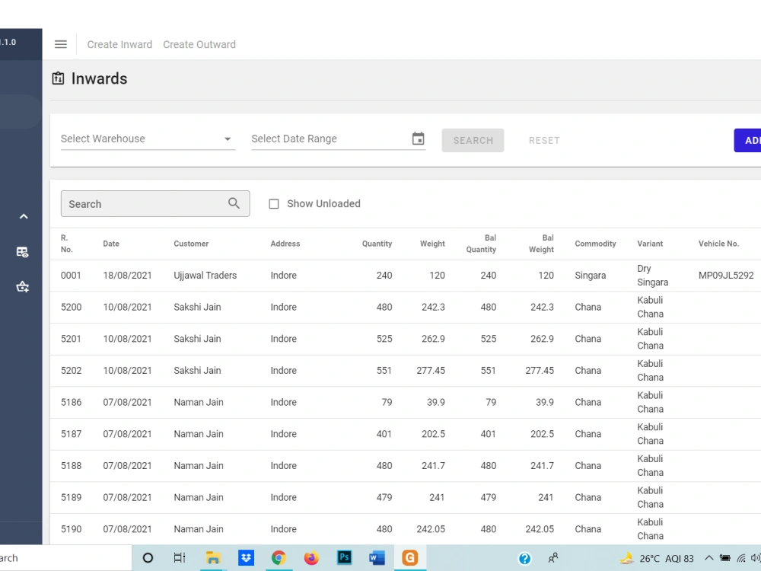Screen dimensions: 761x571
Task: Click the Windows taskbar search box
Action: (x=65, y=558)
